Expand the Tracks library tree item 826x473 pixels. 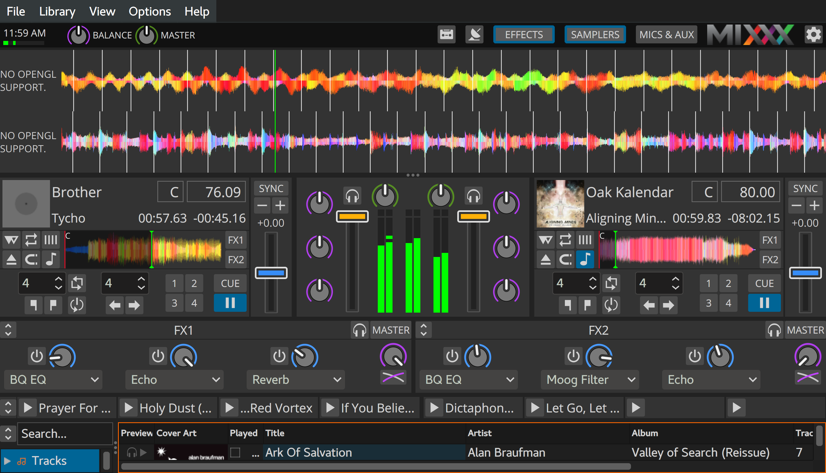[7, 461]
